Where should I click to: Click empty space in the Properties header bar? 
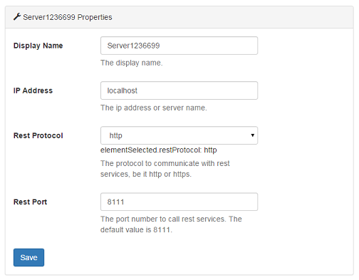(233, 17)
